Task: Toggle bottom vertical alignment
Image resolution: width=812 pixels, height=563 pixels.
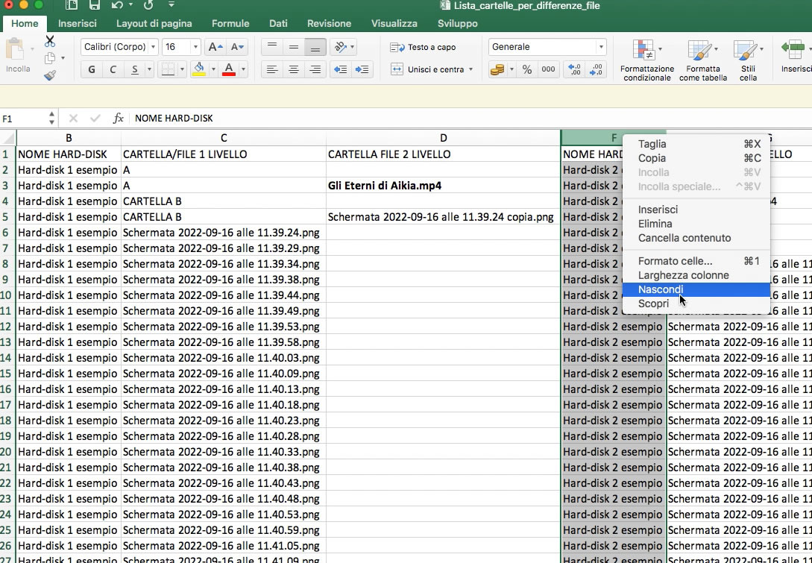Action: tap(315, 47)
